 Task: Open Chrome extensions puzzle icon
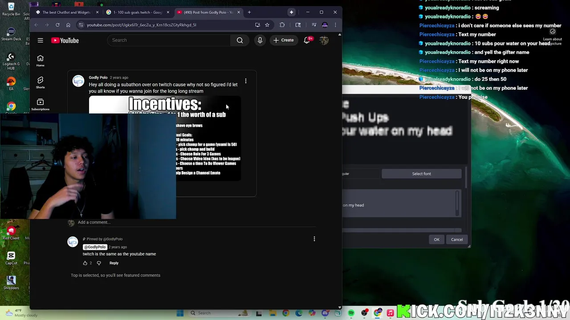click(282, 25)
